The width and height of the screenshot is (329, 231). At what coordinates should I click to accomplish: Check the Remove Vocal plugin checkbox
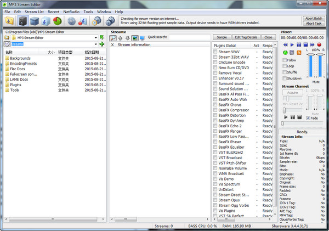point(215,73)
